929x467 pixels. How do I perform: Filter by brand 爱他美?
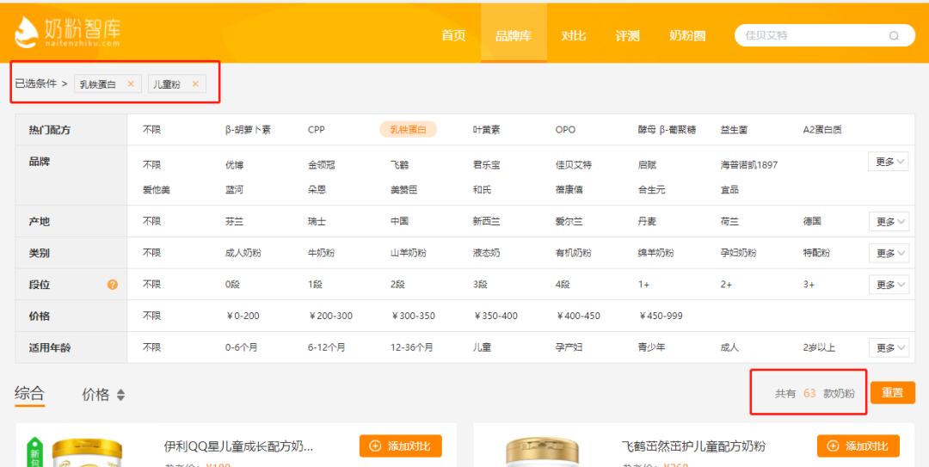(x=157, y=190)
